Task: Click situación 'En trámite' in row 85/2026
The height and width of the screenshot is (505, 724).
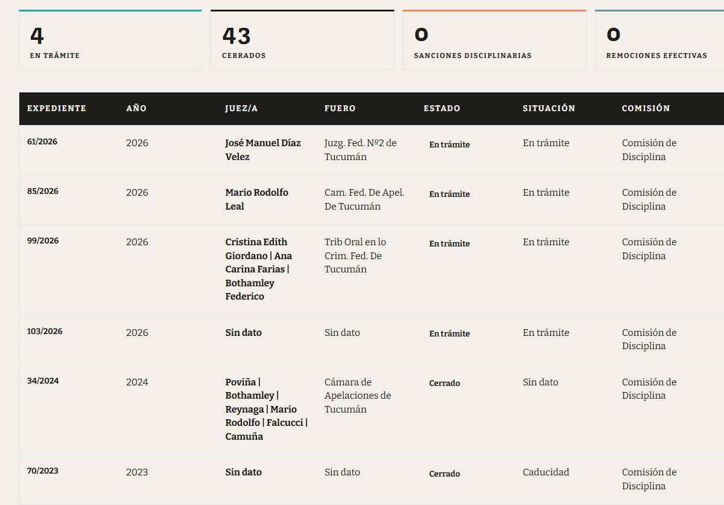Action: coord(546,193)
